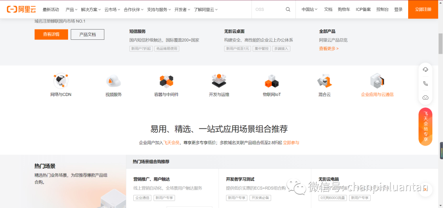Open the 全部产品 heading

click(x=327, y=31)
